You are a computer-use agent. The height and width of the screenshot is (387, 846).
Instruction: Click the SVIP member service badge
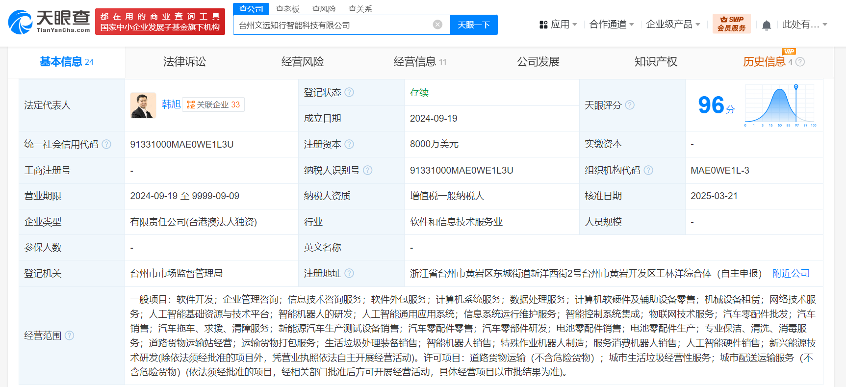731,24
